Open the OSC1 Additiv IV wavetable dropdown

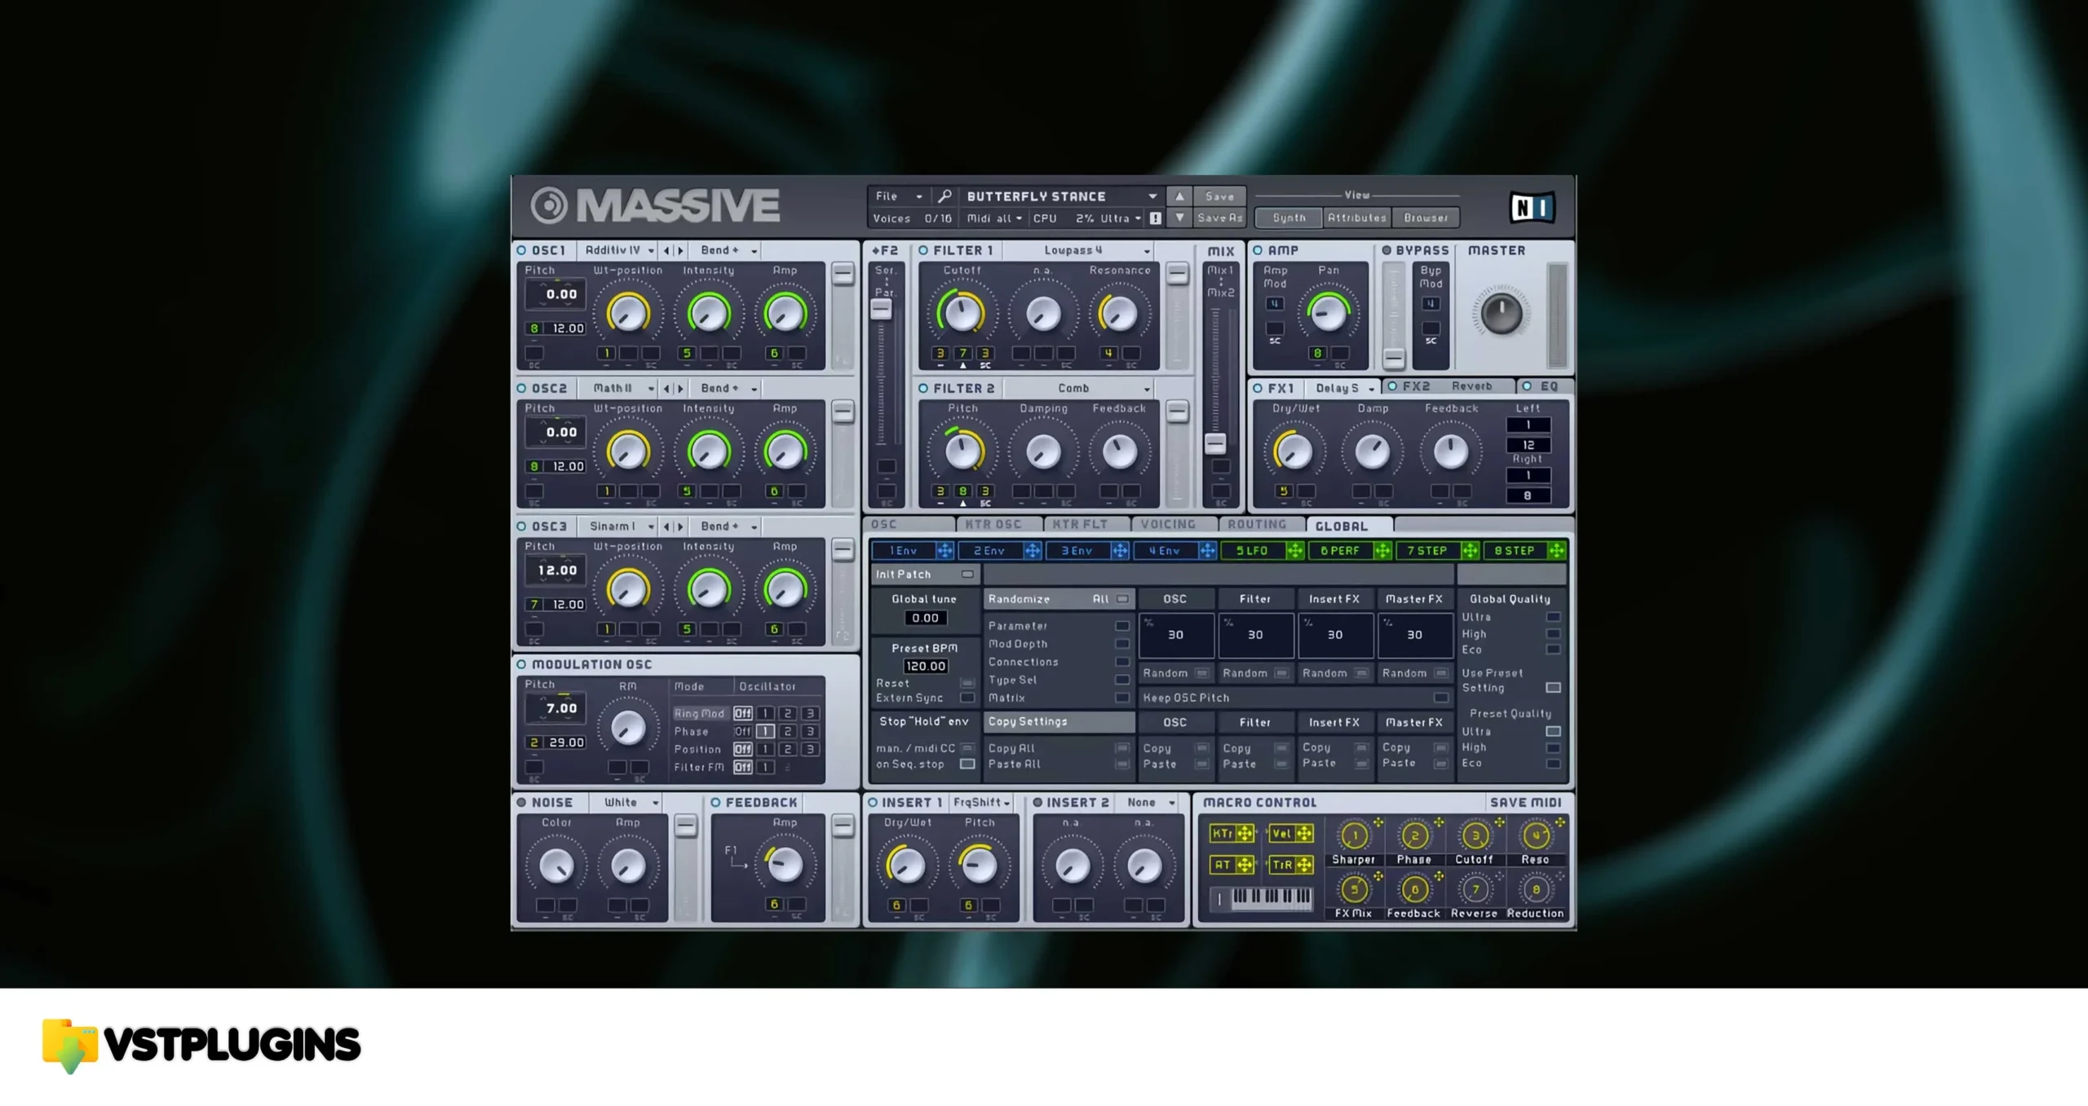618,251
